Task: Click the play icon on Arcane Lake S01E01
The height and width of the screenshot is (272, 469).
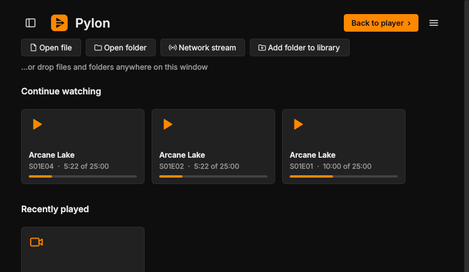Action: tap(298, 124)
